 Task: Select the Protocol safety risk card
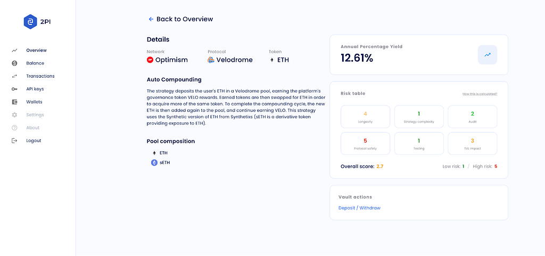tap(365, 144)
